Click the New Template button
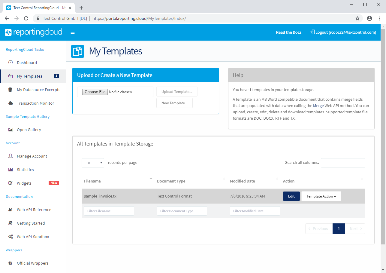Viewport: 386px width, 273px height. [x=174, y=103]
